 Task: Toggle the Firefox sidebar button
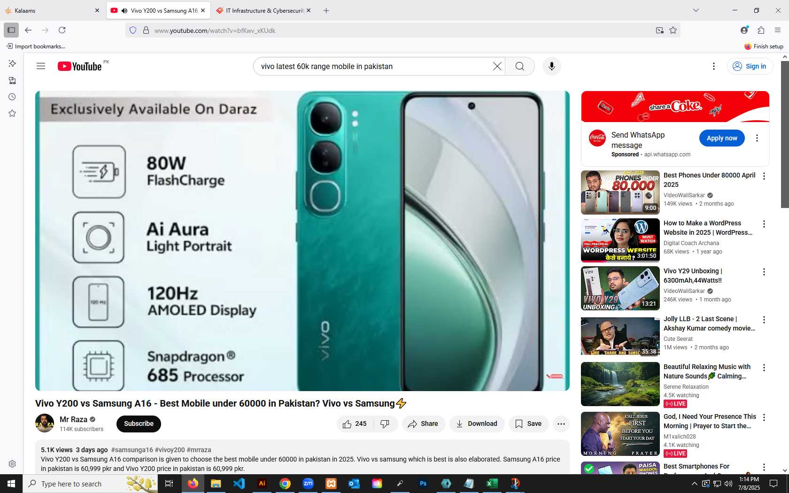click(11, 30)
